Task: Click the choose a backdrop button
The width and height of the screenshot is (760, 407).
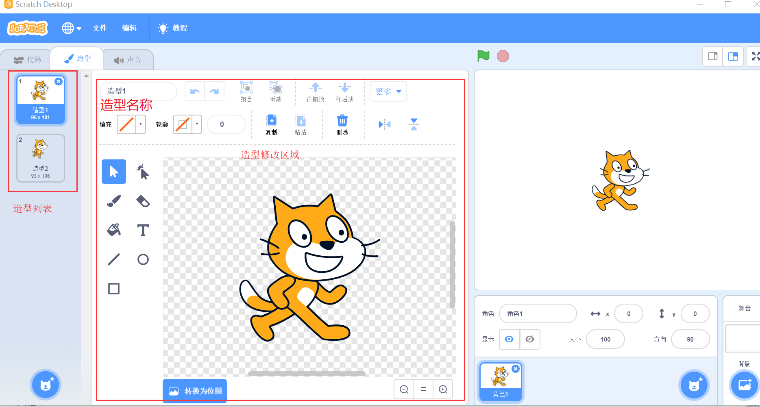Action: [745, 384]
